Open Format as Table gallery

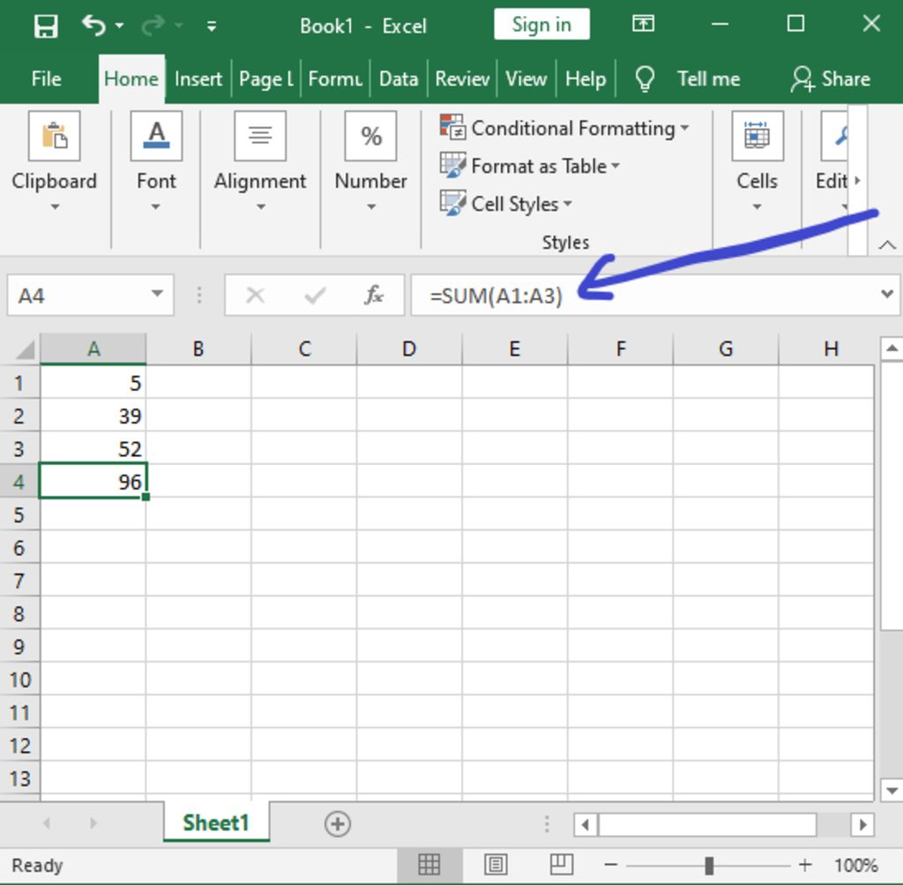[530, 166]
